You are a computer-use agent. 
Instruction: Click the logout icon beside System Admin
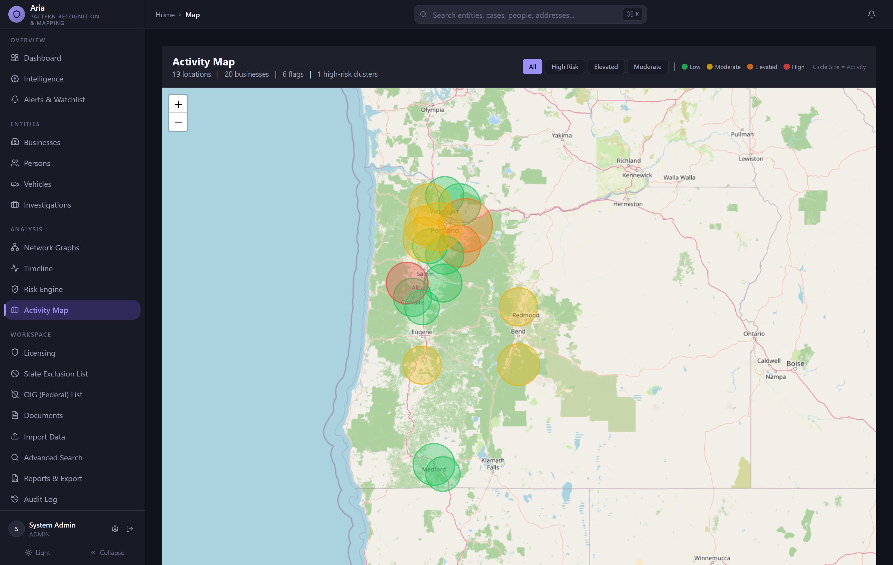click(x=130, y=529)
